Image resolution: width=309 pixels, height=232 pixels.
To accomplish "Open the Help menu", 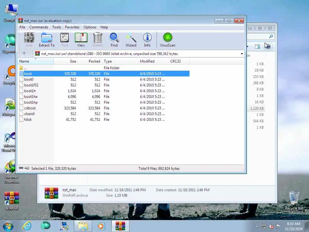I will click(x=104, y=27).
